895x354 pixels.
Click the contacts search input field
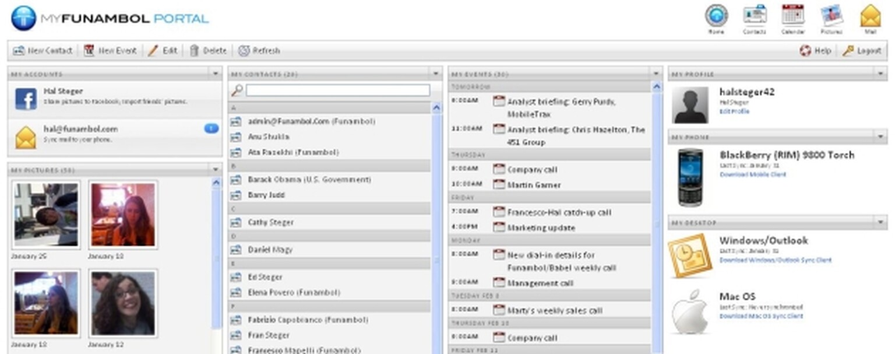(338, 90)
